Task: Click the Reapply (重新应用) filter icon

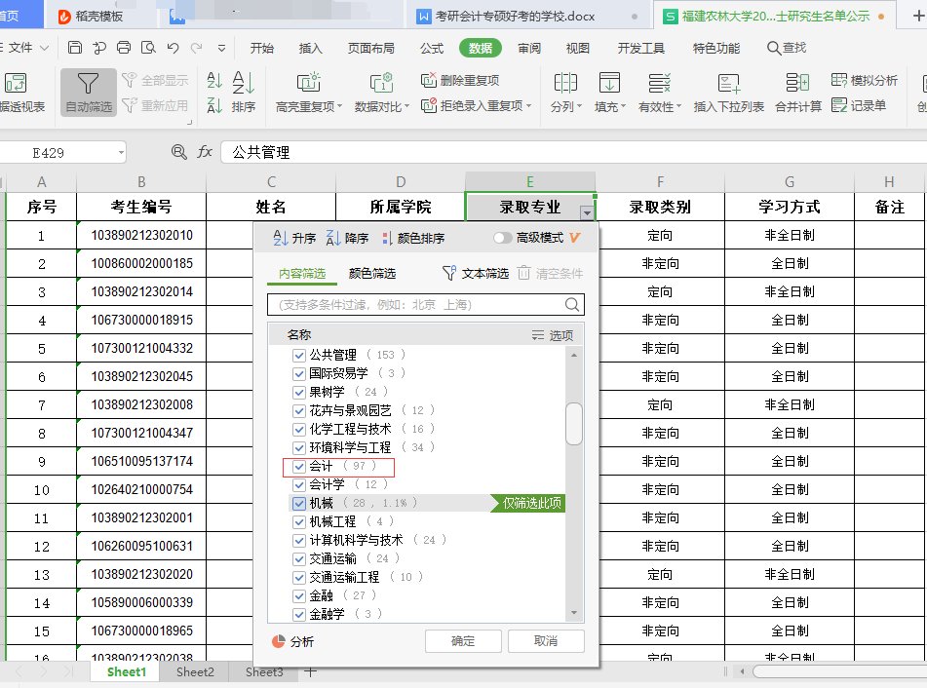Action: coord(129,105)
